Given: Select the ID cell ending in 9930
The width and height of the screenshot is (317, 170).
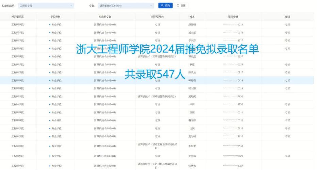Looking at the screenshot, I should point(233,104).
